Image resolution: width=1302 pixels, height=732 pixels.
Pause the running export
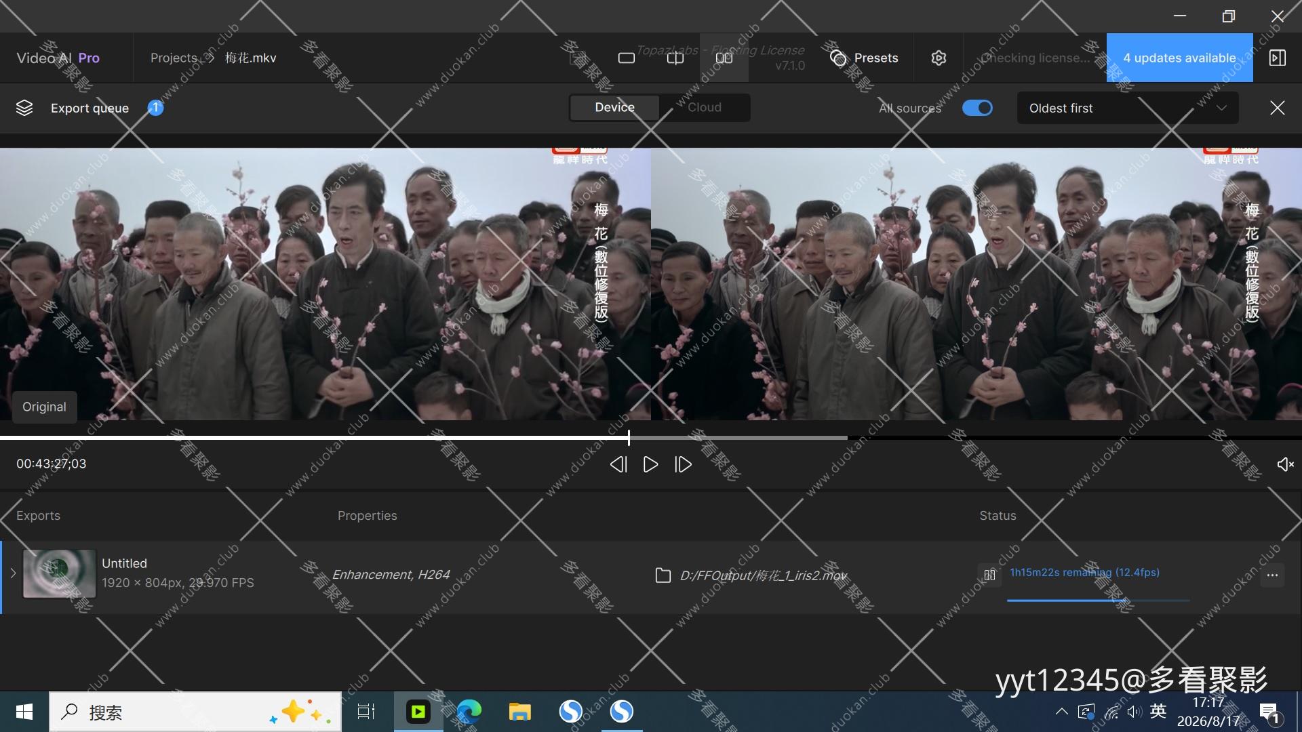(989, 575)
